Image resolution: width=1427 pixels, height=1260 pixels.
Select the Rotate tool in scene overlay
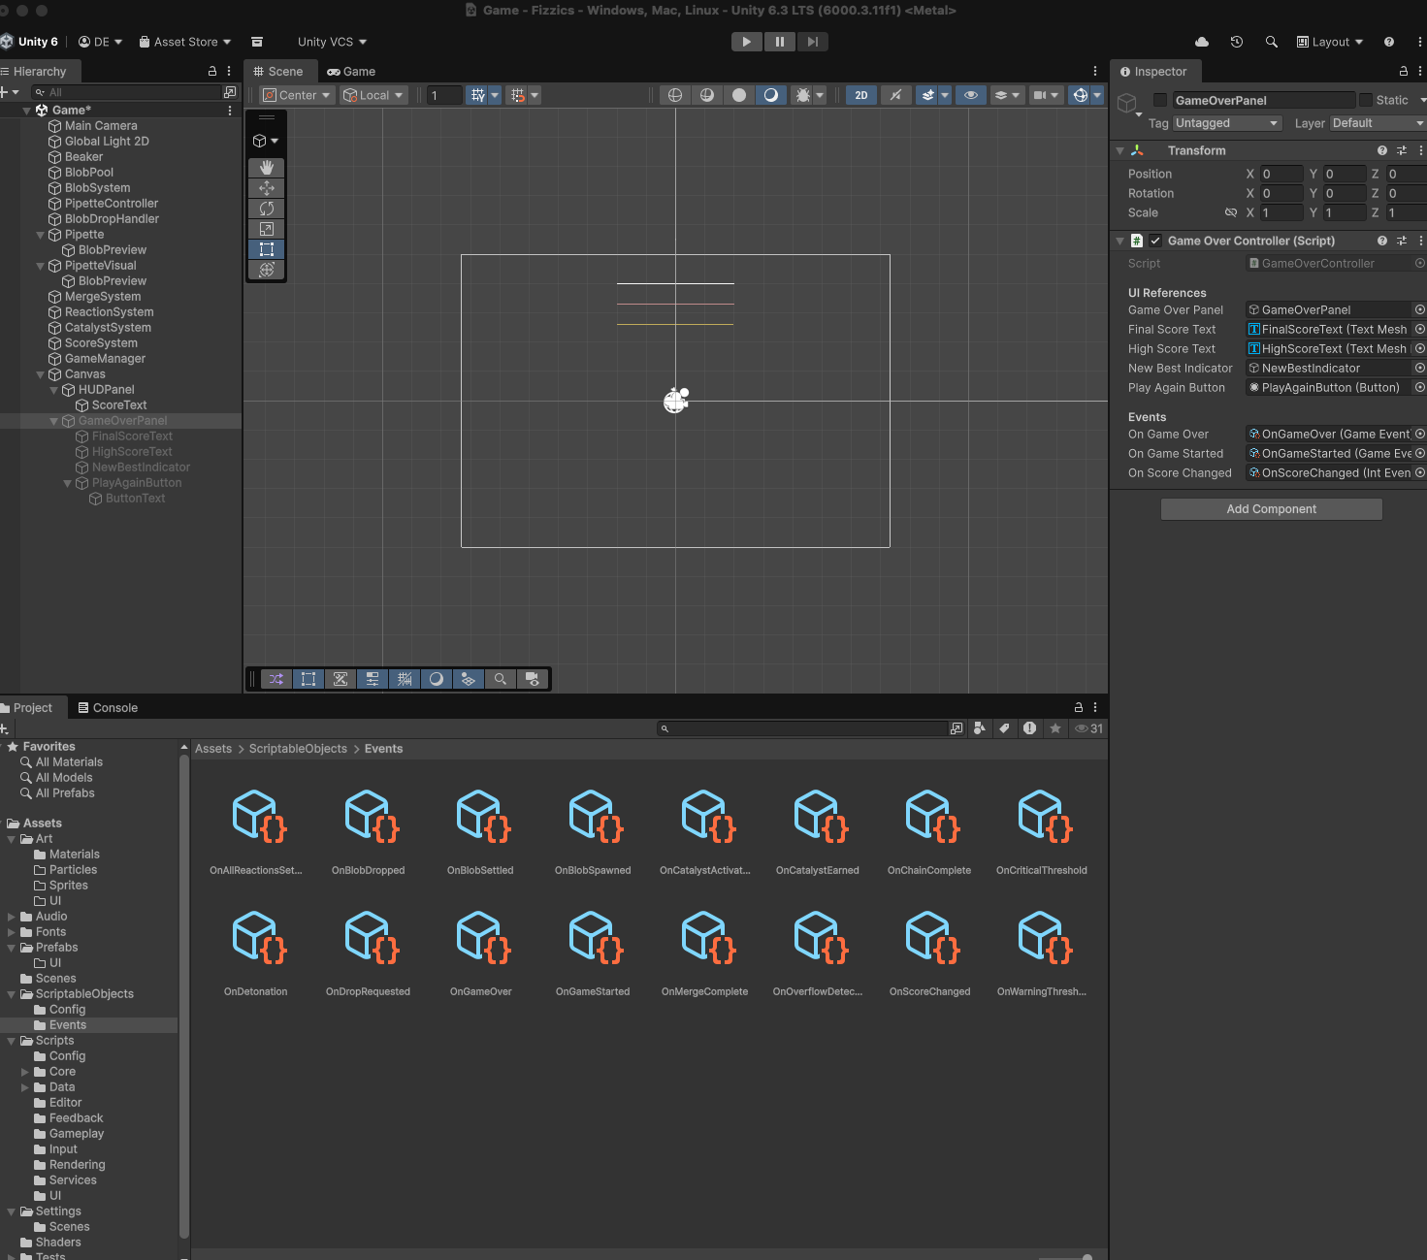pos(267,209)
